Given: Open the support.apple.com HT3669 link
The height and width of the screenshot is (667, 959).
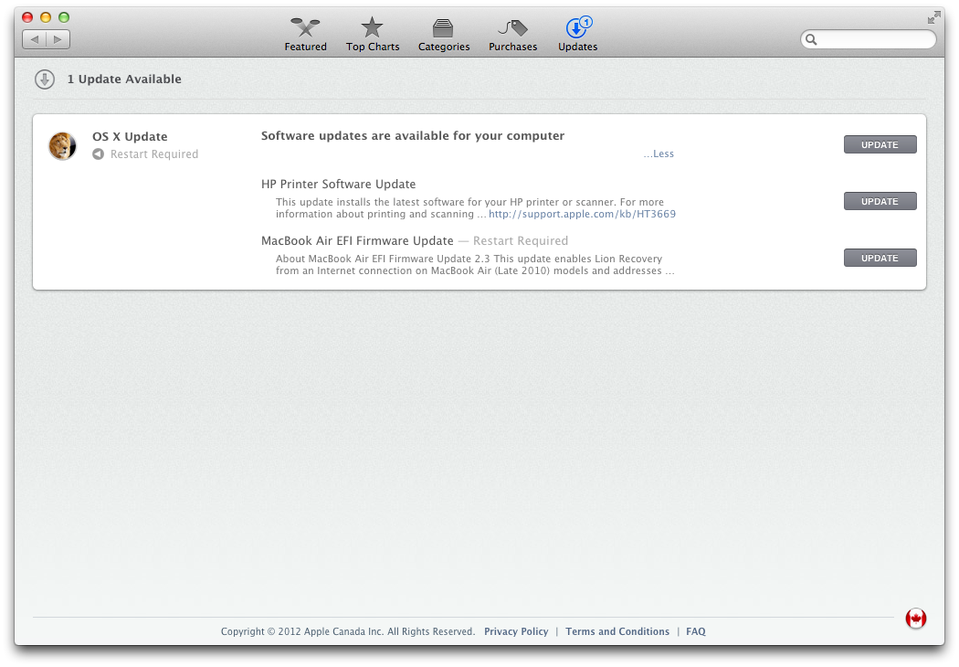Looking at the screenshot, I should (x=583, y=214).
